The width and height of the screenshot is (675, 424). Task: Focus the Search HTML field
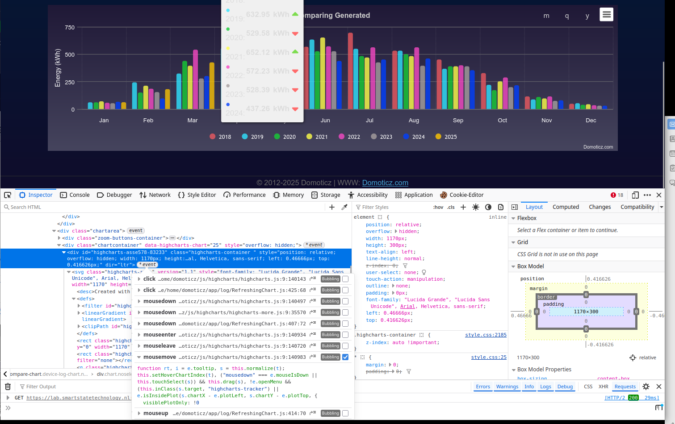(163, 207)
